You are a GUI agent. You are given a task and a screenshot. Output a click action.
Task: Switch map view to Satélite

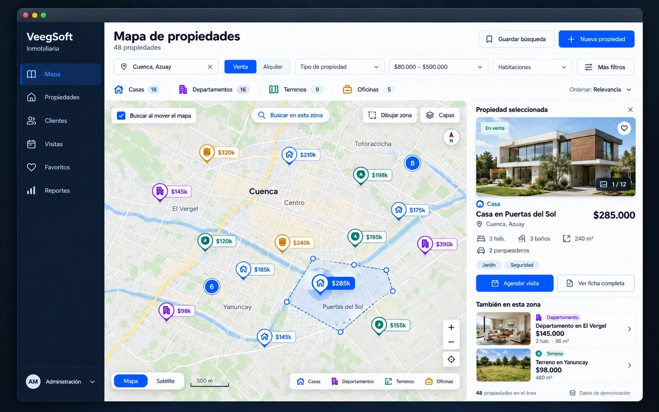pyautogui.click(x=165, y=381)
